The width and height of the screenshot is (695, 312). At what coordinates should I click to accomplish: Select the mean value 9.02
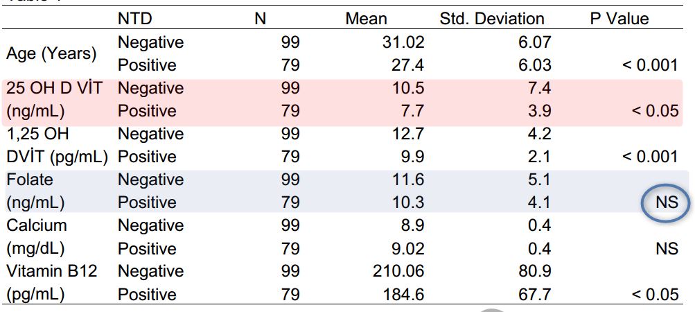tap(407, 248)
